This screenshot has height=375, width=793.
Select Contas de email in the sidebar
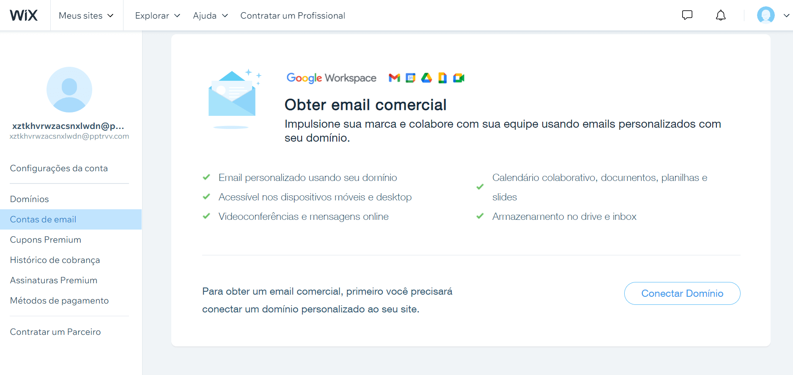click(x=71, y=219)
